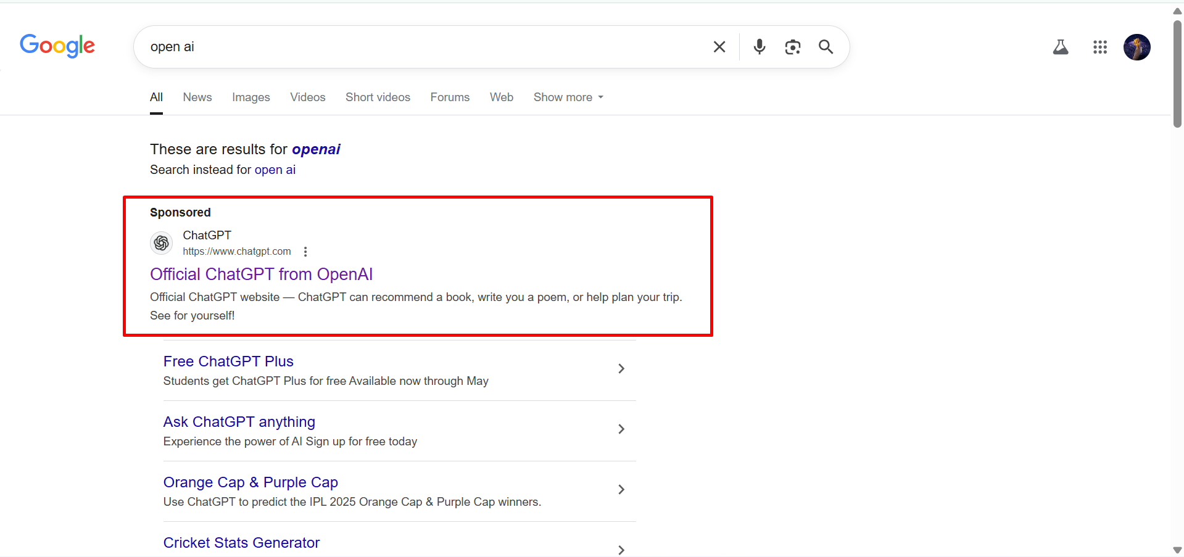Switch to the Images tab
1184x557 pixels.
tap(251, 97)
